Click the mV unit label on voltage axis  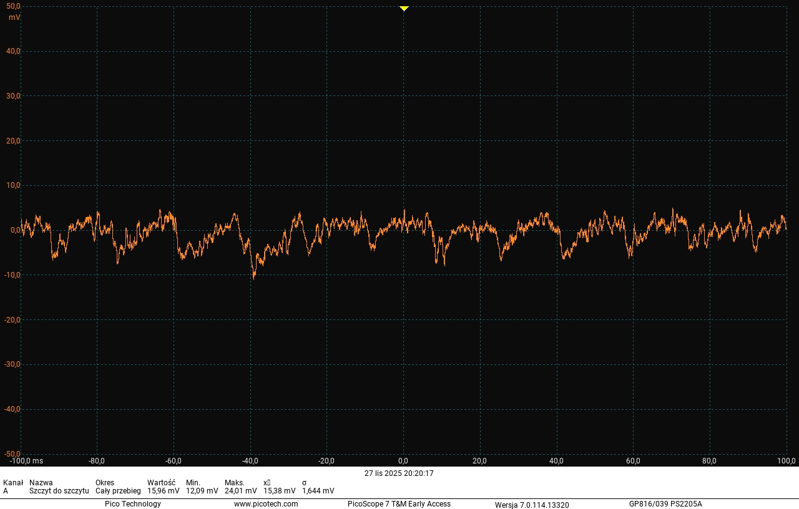(14, 17)
